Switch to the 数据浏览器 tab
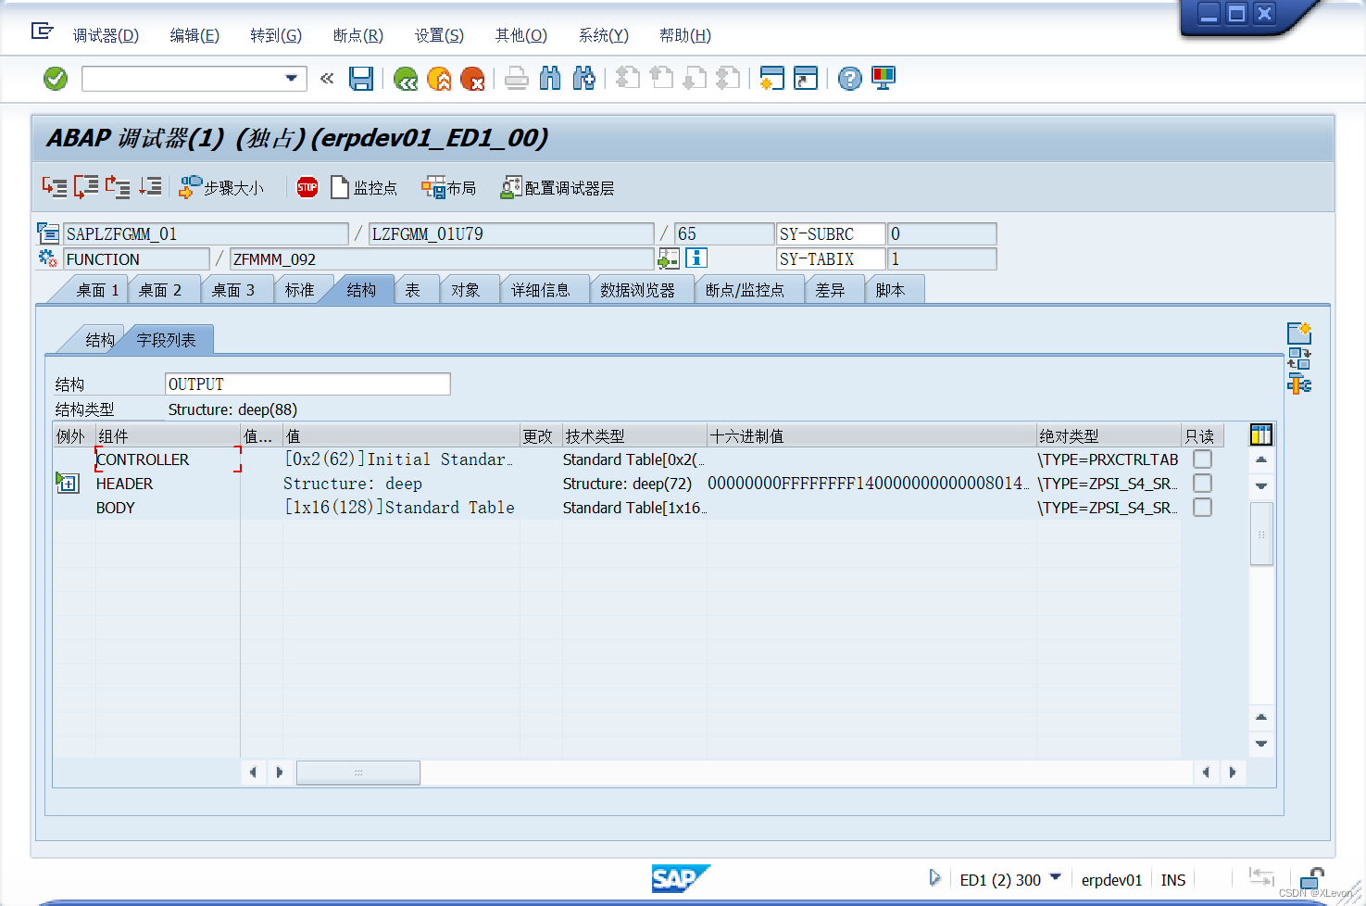This screenshot has width=1366, height=906. (x=637, y=290)
